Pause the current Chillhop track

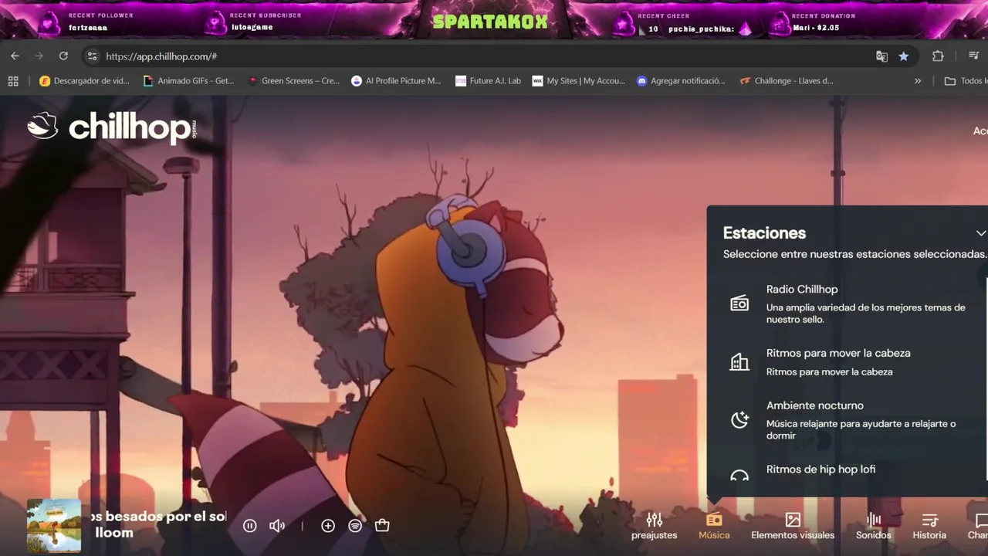(x=249, y=526)
